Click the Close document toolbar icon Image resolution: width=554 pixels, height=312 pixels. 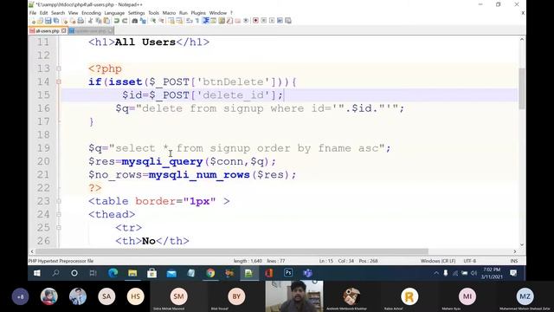point(65,21)
